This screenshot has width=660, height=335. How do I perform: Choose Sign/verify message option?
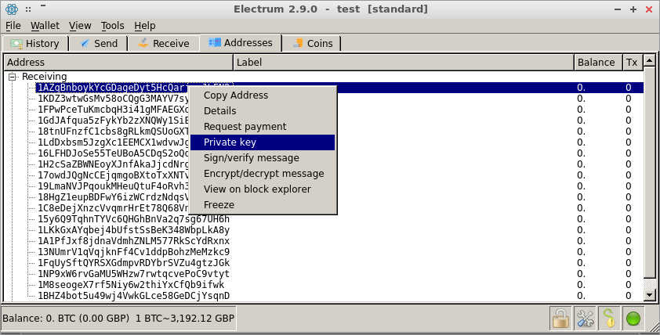[263, 158]
